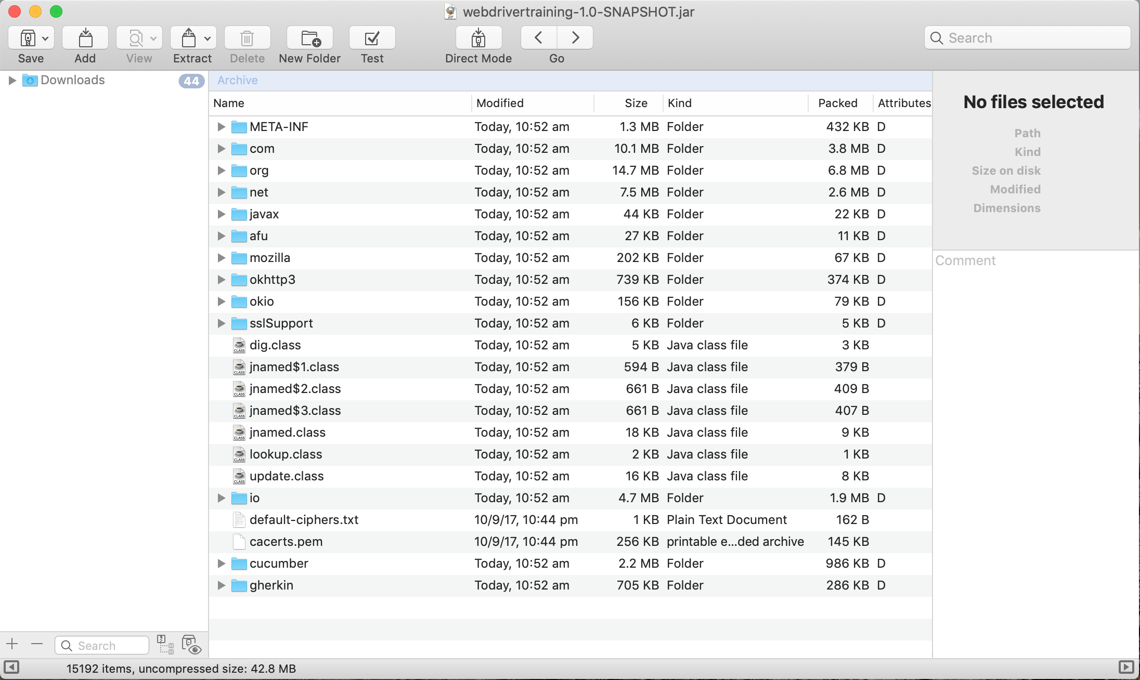Click the plus button in sidebar footer
The height and width of the screenshot is (680, 1140).
pos(12,645)
